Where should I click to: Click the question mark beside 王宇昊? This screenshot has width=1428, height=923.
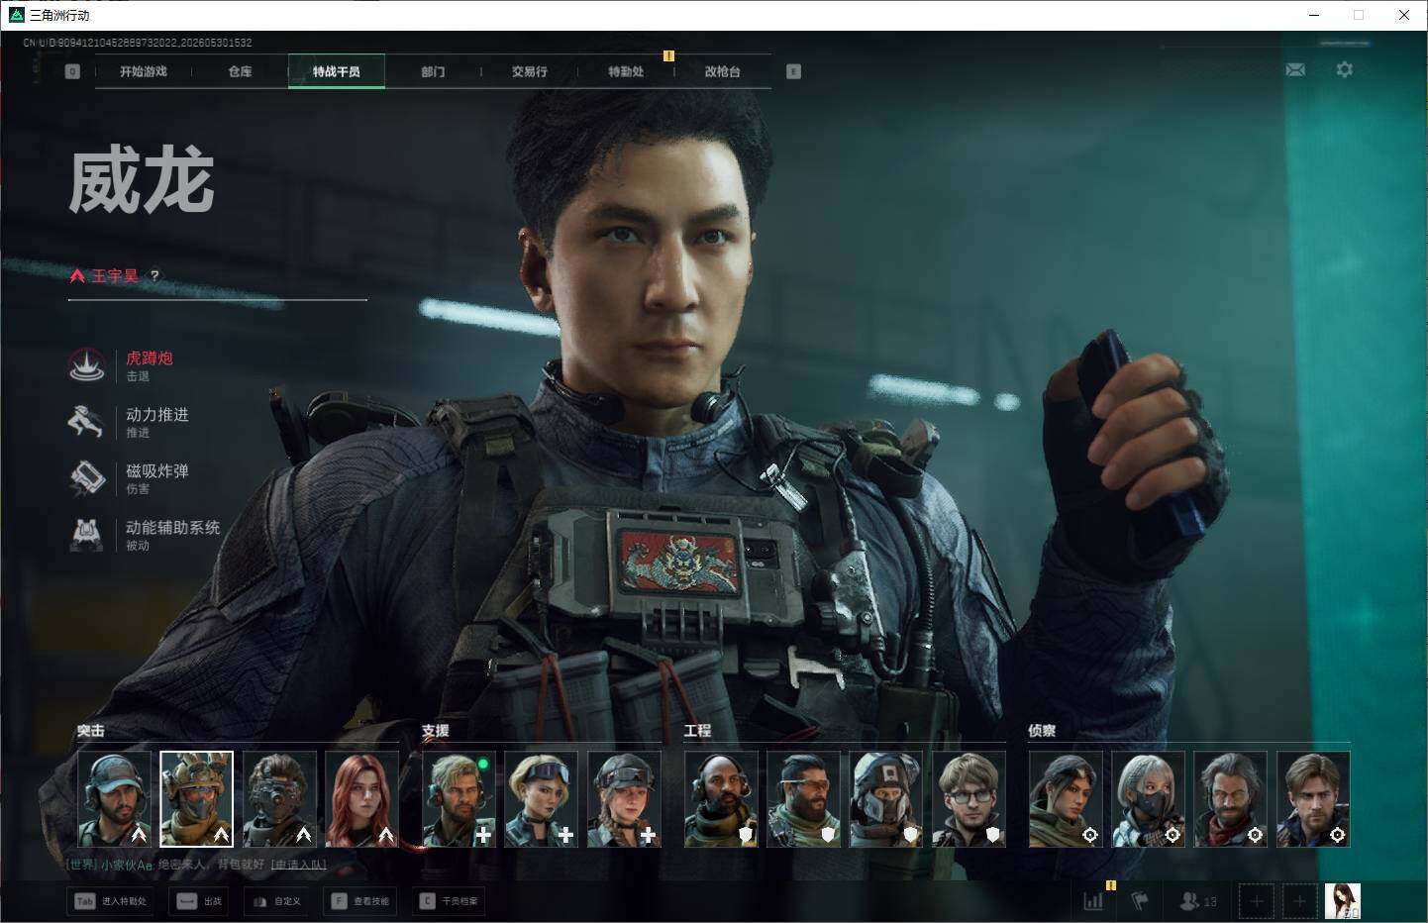point(154,275)
